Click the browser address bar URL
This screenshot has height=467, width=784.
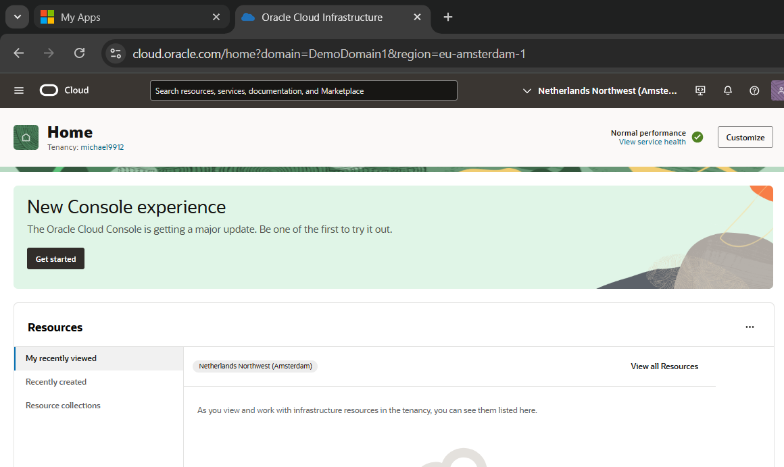point(328,53)
